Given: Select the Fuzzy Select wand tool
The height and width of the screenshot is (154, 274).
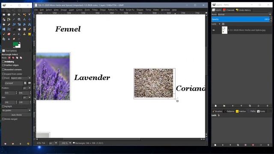Looking at the screenshot, I should (x=19, y=15).
